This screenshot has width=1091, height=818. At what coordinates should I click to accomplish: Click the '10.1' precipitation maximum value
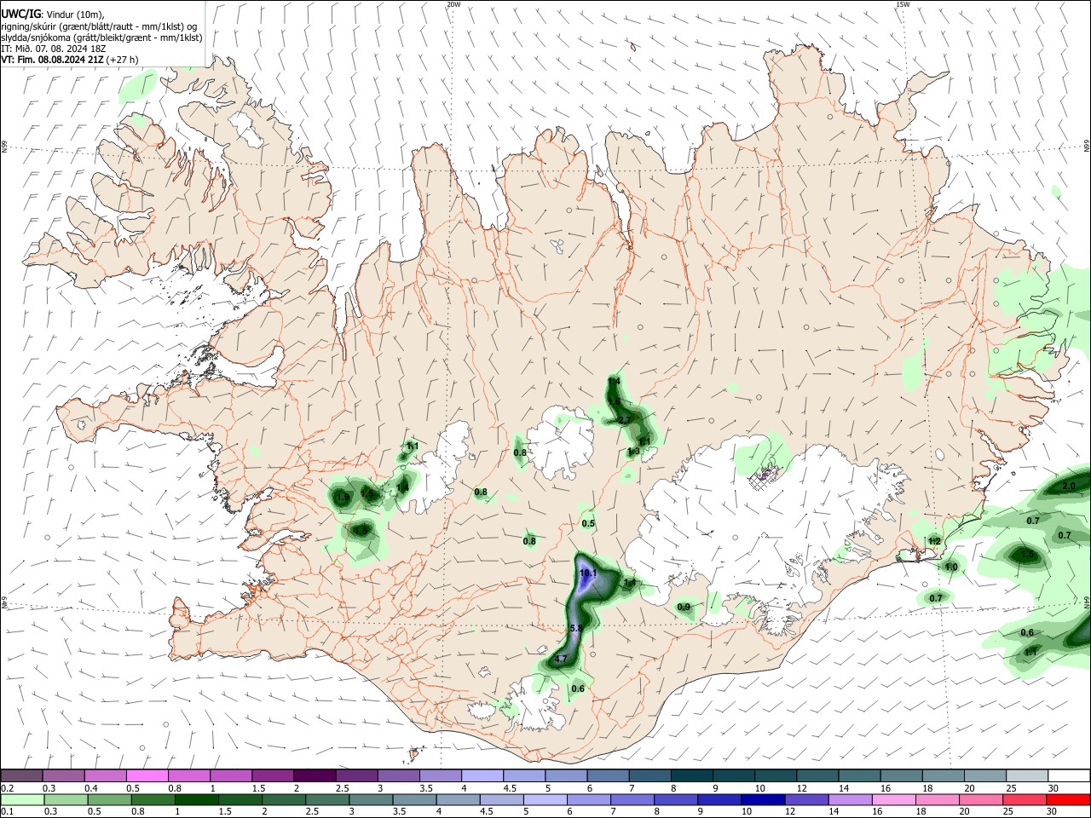point(587,573)
